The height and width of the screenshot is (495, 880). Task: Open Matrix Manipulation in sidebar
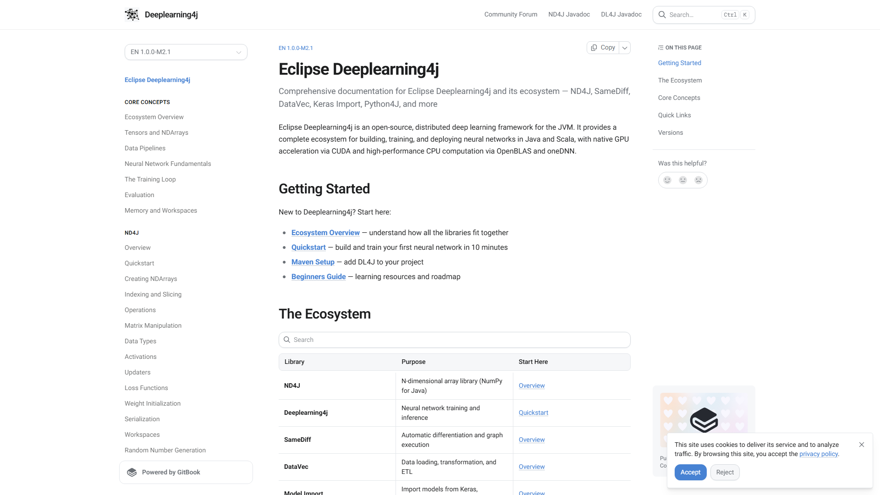click(153, 326)
